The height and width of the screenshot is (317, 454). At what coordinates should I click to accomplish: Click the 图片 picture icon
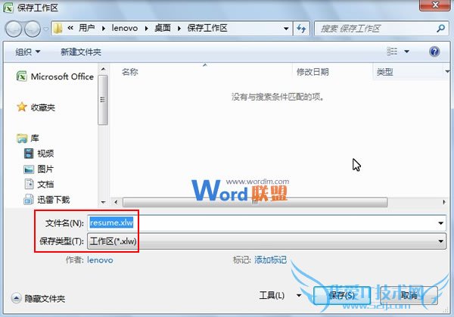click(29, 169)
